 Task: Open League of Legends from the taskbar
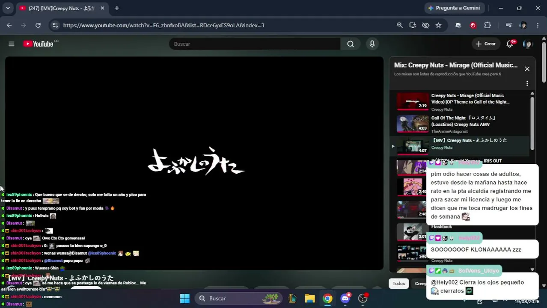pyautogui.click(x=292, y=299)
